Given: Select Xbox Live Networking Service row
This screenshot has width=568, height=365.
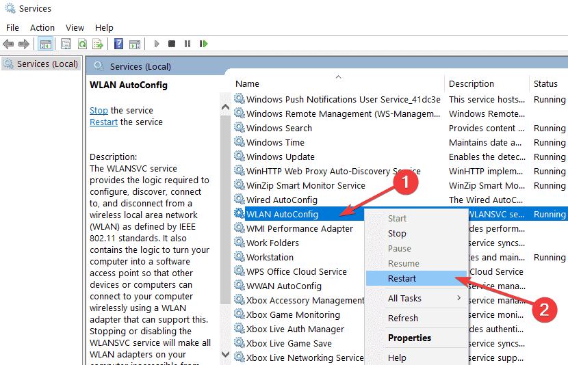Looking at the screenshot, I should pyautogui.click(x=305, y=357).
